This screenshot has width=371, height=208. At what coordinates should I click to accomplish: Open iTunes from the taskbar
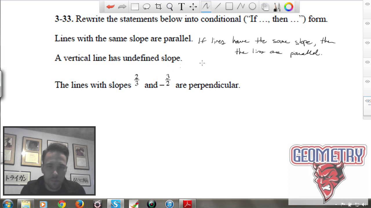(170, 204)
